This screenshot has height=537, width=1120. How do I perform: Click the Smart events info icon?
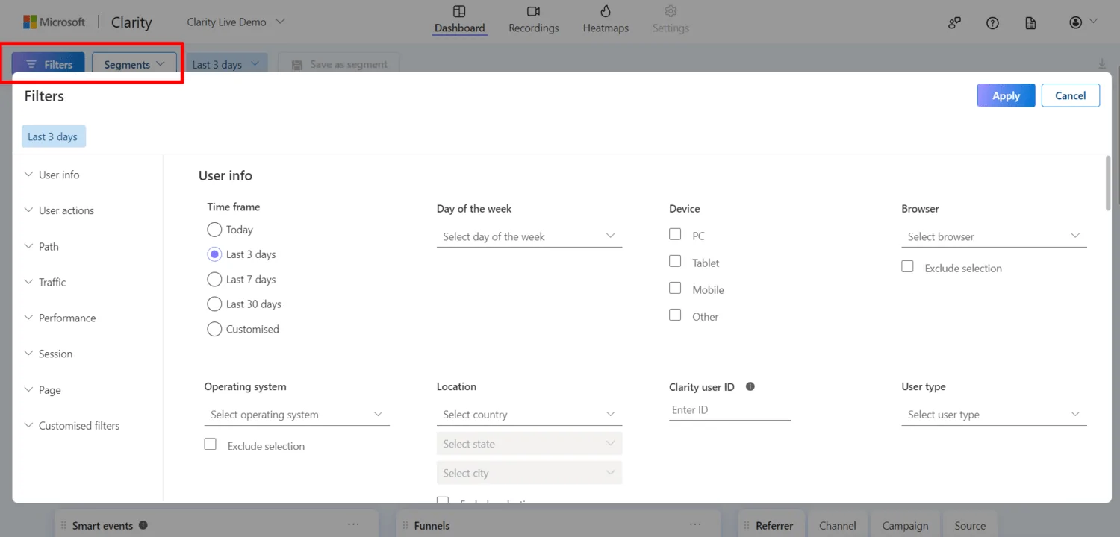(x=143, y=525)
